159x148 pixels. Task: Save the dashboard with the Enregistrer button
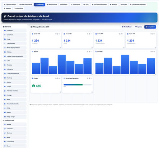point(150,27)
